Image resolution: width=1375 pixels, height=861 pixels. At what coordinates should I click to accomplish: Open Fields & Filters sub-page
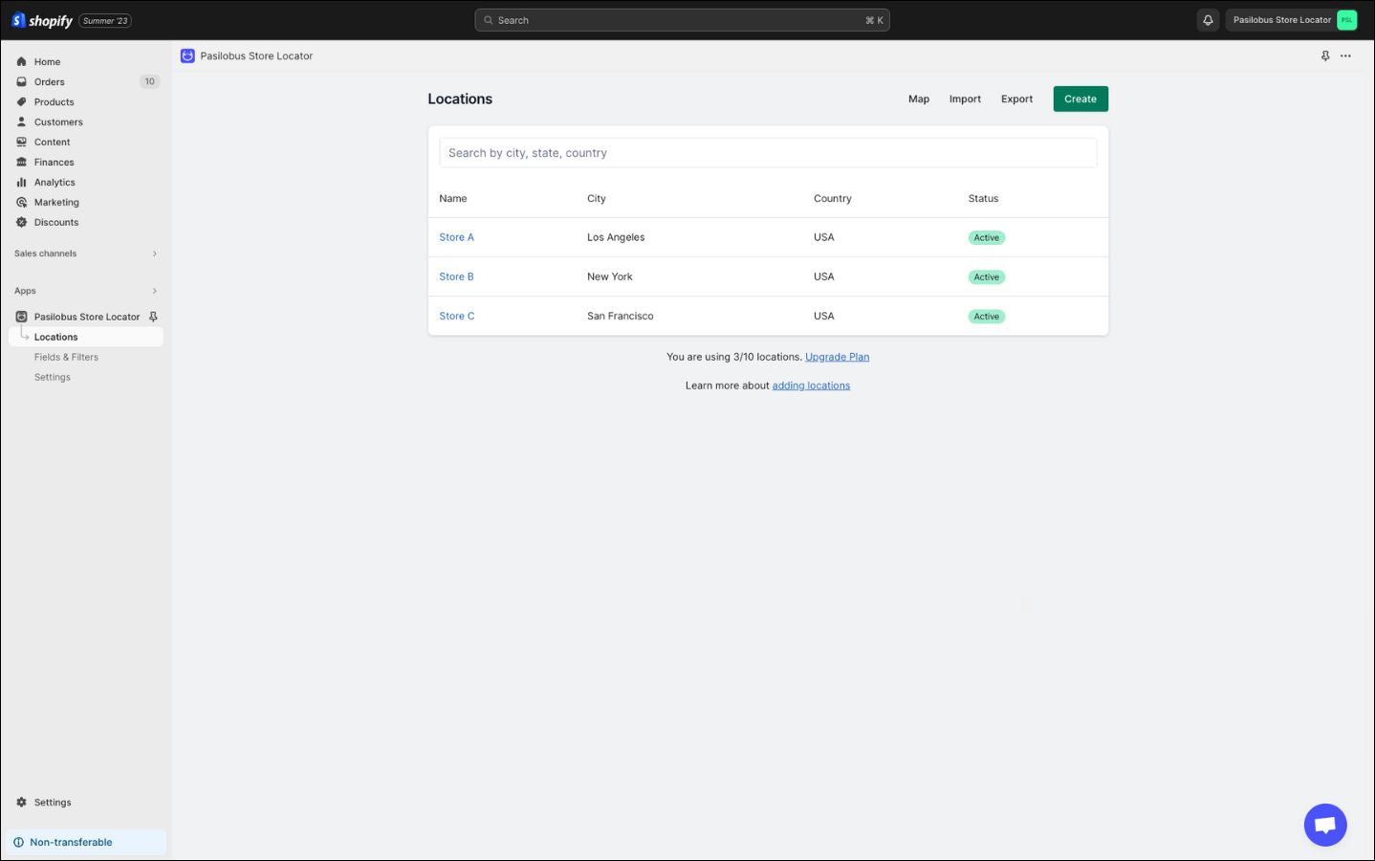[x=66, y=358]
